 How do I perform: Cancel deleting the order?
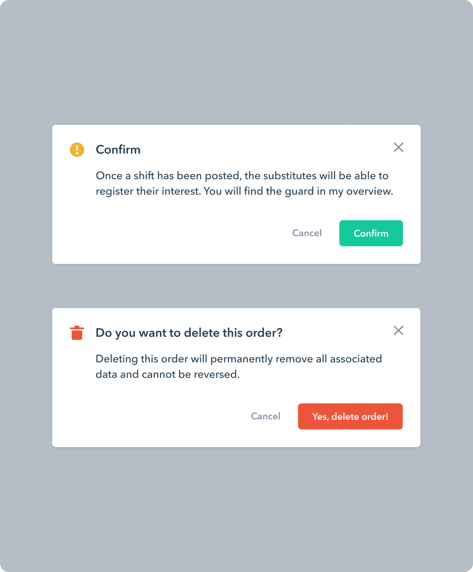click(x=265, y=416)
